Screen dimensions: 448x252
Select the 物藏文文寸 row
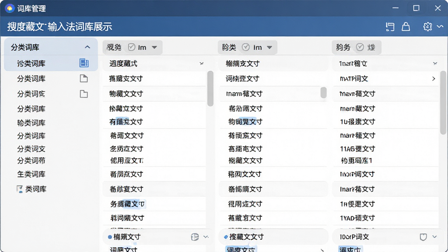(x=154, y=94)
